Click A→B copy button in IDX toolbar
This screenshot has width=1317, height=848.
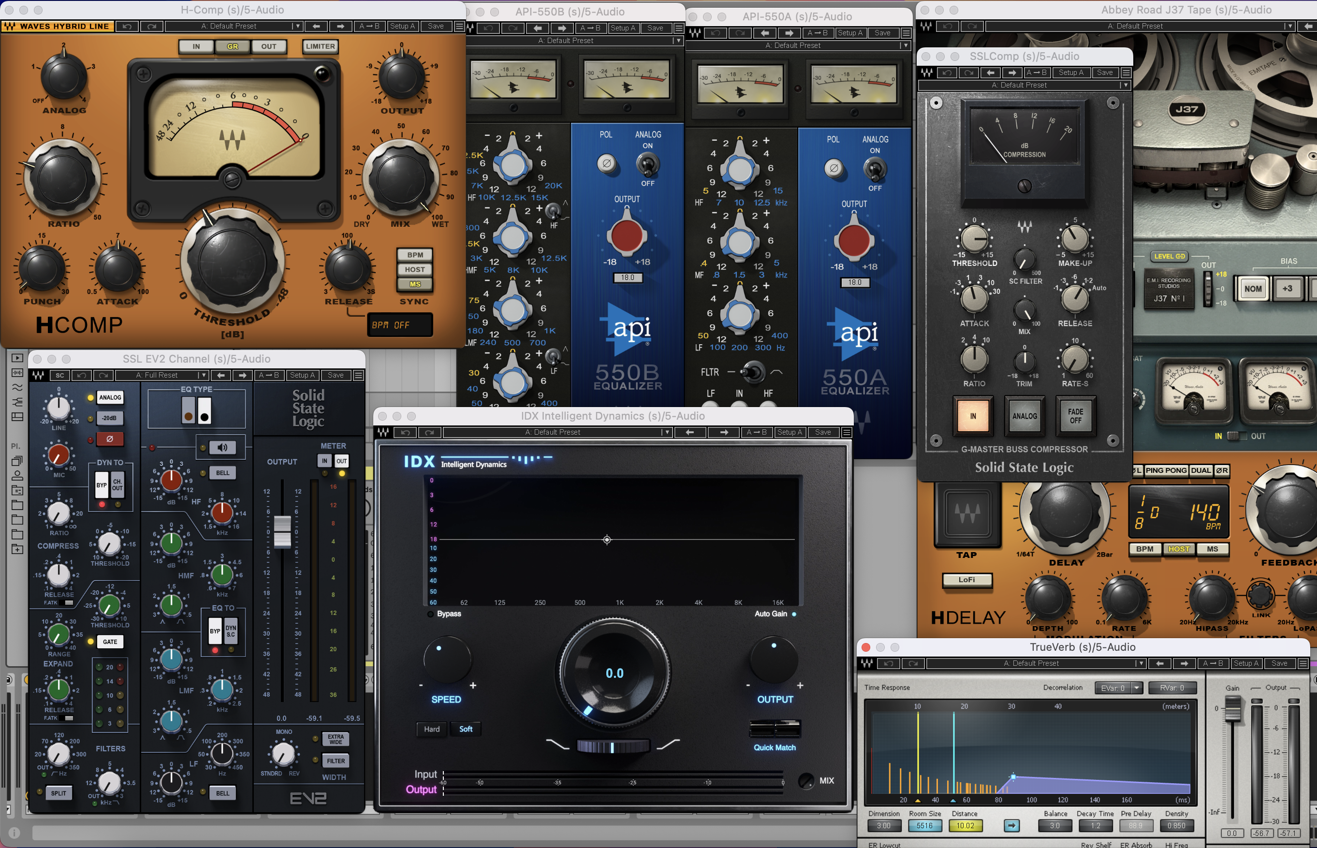point(757,432)
